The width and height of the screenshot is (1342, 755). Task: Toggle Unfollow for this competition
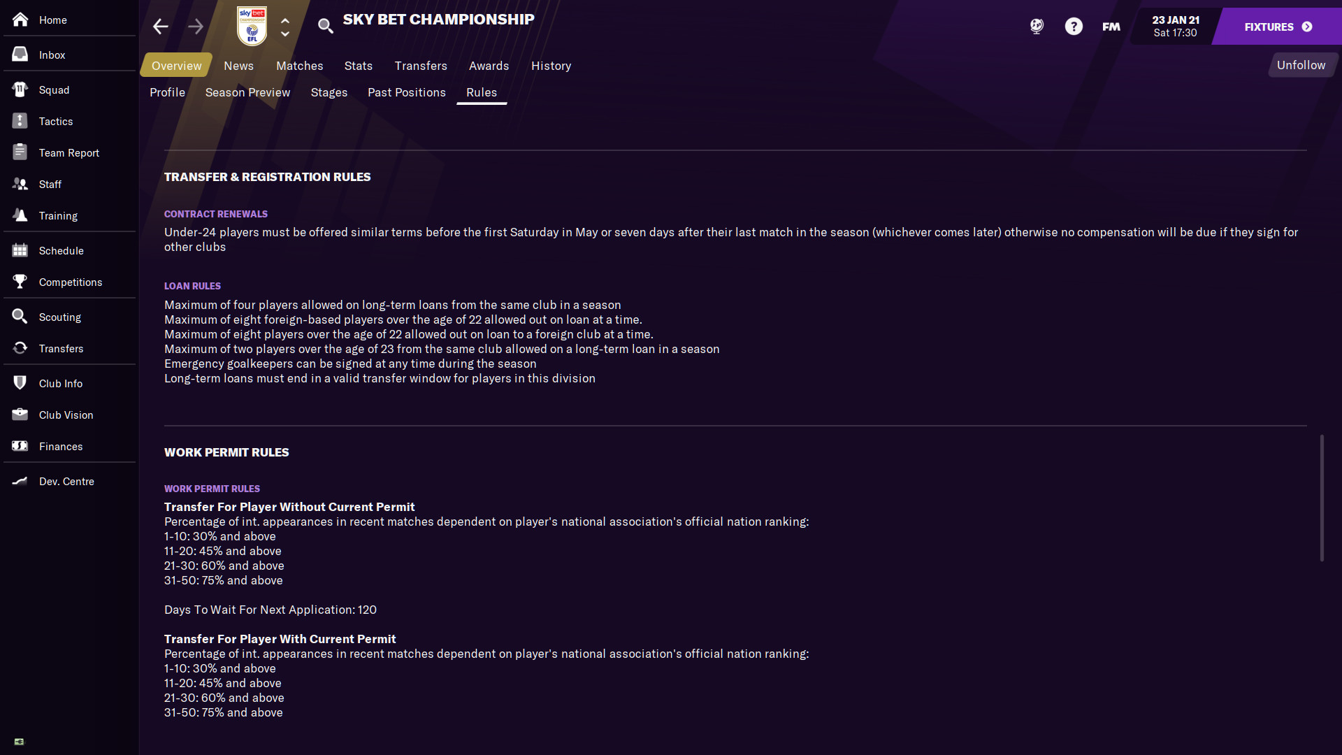(1301, 65)
